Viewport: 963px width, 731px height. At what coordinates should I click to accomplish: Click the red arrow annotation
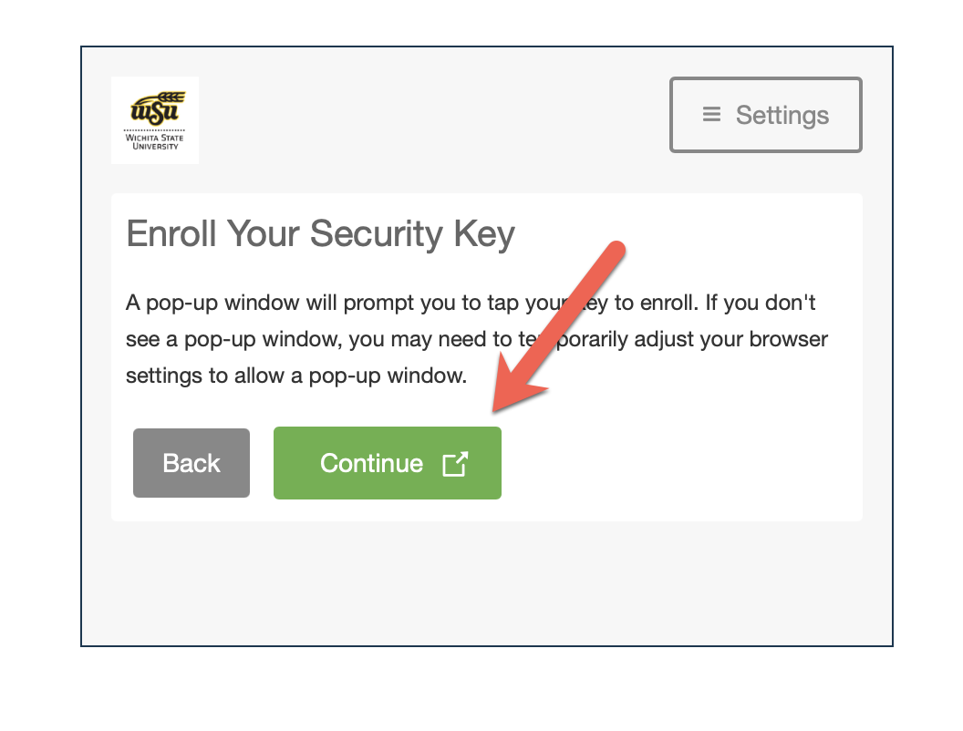tap(558, 326)
